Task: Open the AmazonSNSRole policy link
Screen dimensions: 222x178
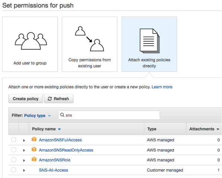Action: pos(54,160)
